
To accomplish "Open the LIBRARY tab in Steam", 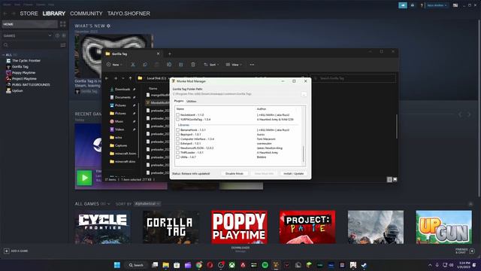I will (x=54, y=14).
